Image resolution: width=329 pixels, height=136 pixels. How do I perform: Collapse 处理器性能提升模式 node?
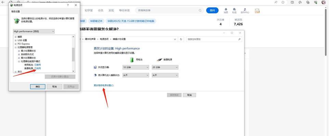point(19,61)
